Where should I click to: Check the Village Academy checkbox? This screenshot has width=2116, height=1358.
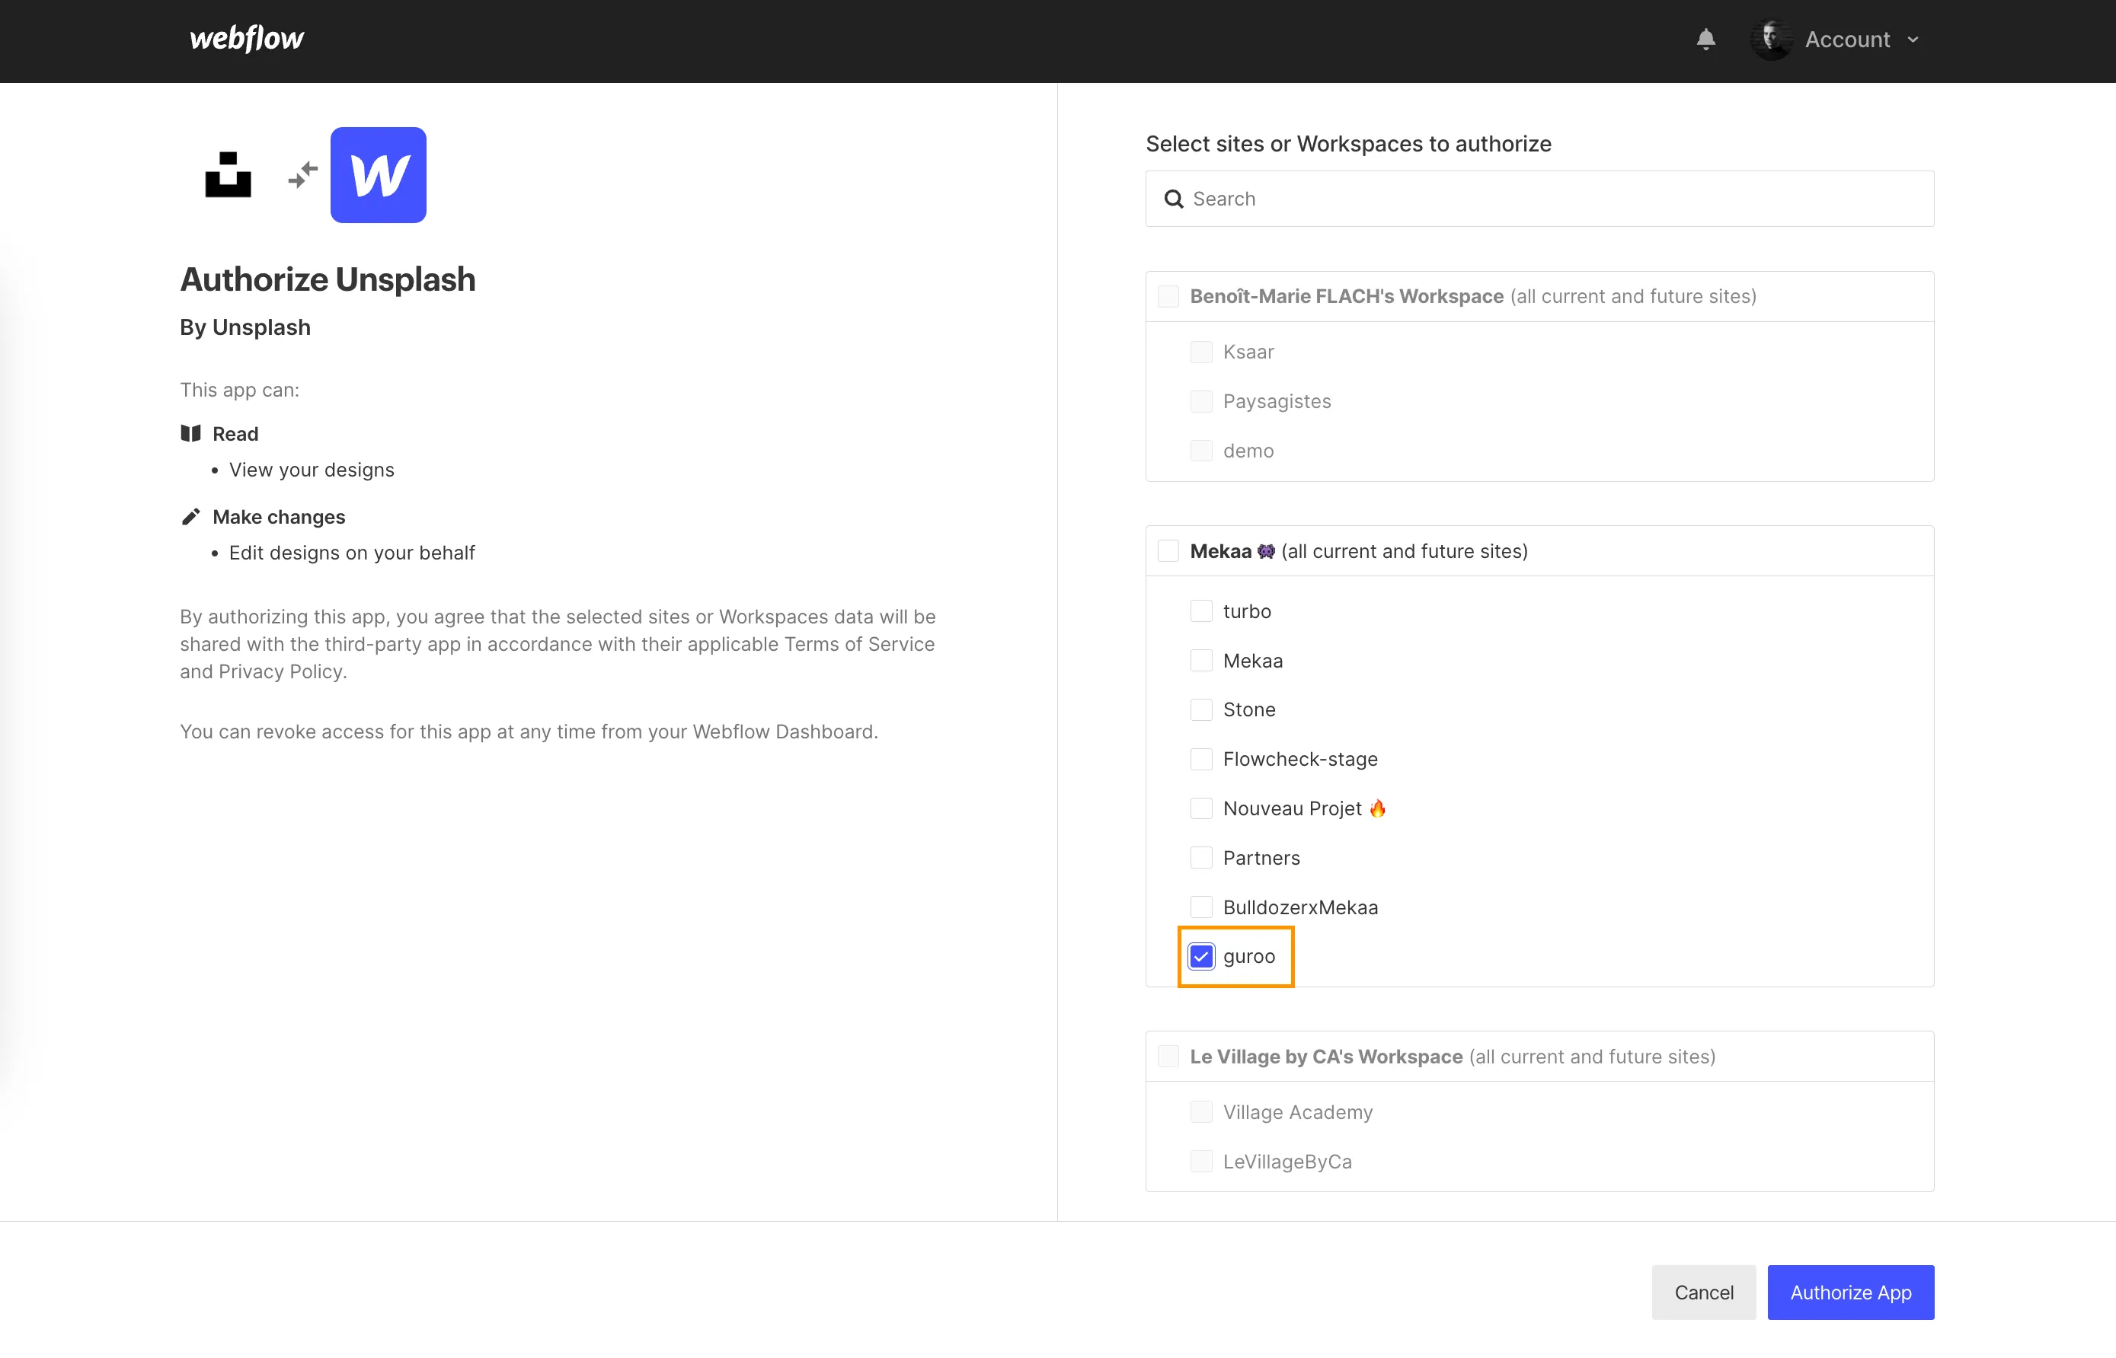coord(1201,1112)
